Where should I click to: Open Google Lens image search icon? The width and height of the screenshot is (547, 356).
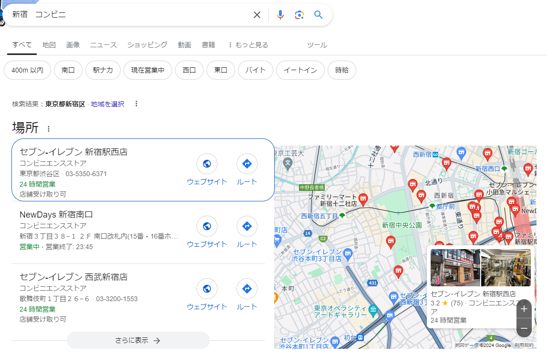(299, 15)
